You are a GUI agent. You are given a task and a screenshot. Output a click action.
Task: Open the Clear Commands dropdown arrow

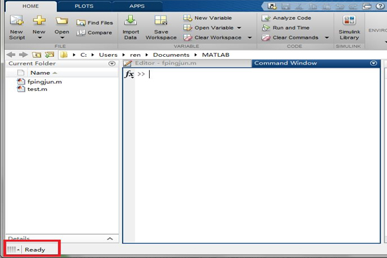coord(327,37)
